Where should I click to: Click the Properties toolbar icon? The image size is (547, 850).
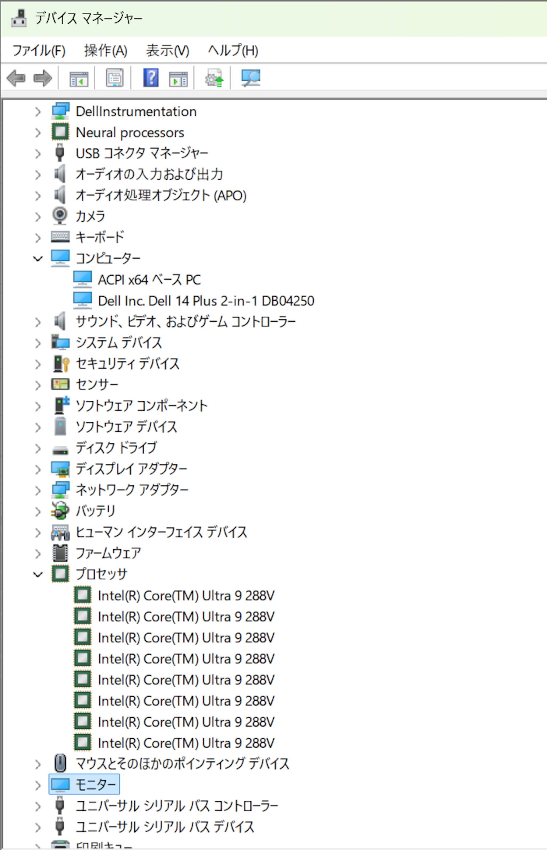(115, 78)
